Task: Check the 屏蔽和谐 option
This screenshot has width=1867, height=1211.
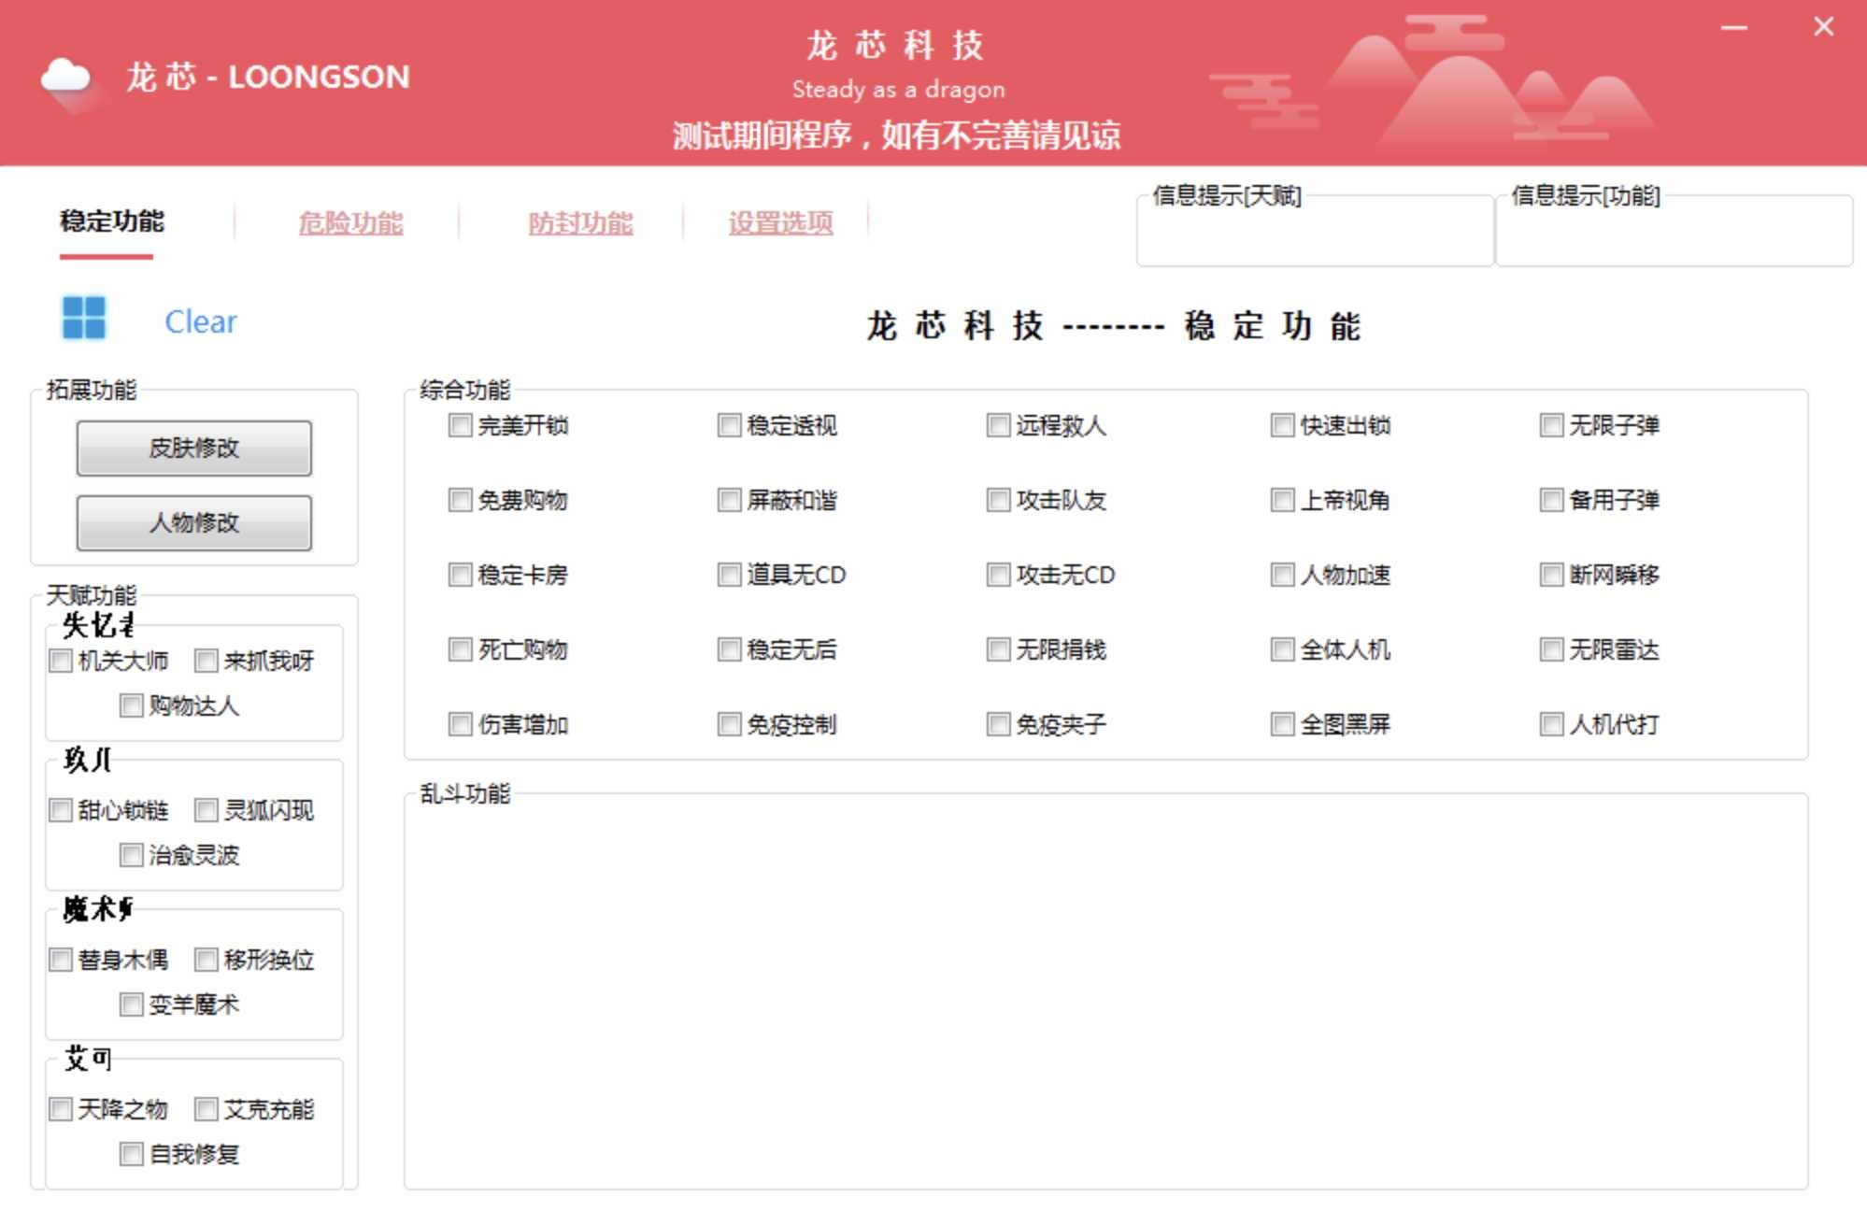Action: [x=729, y=501]
